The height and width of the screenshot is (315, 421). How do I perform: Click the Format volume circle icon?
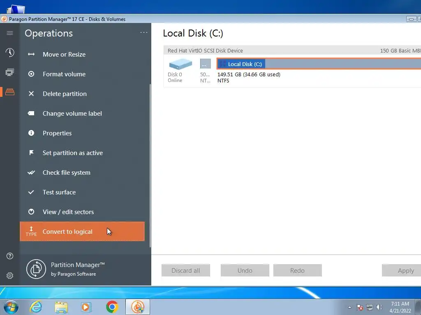(x=31, y=74)
